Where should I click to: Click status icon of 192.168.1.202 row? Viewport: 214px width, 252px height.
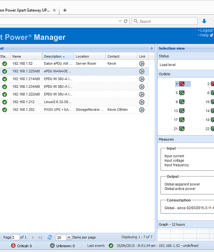point(4,110)
